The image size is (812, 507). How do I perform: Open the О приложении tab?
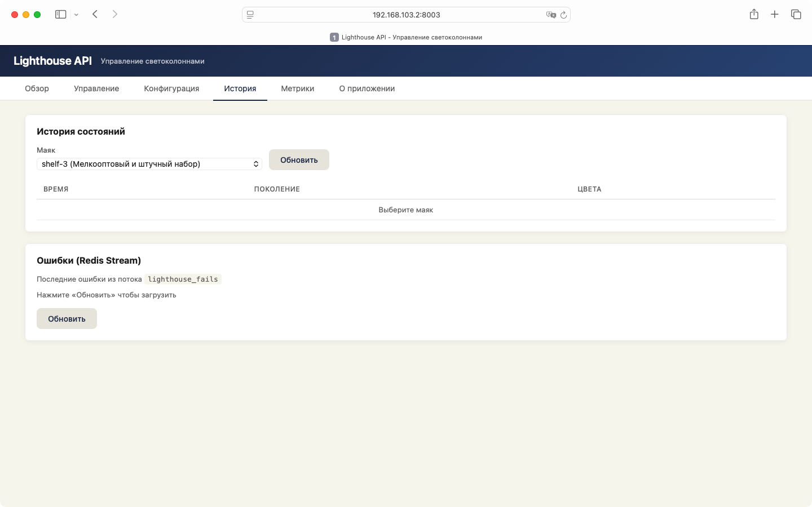pos(367,88)
